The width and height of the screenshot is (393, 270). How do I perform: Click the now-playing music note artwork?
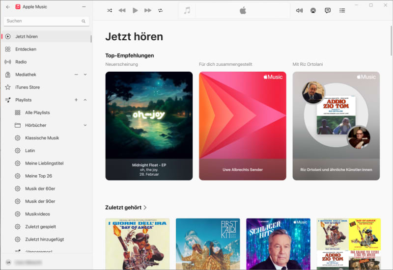coord(187,10)
